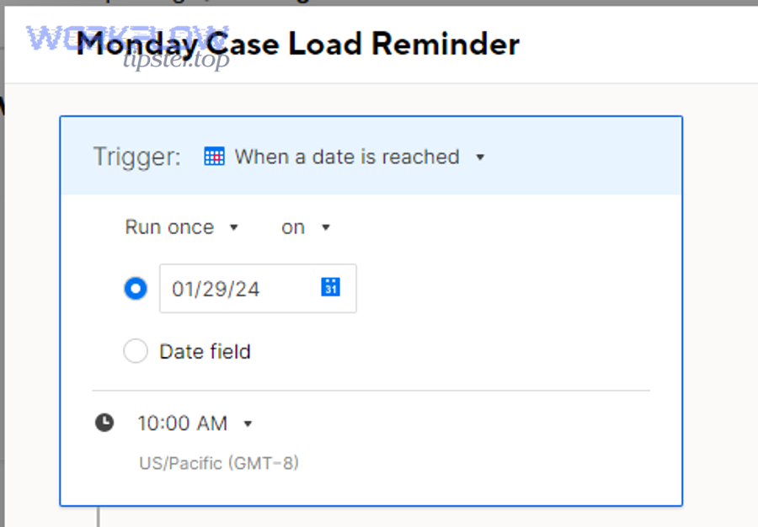Click the US/Pacific GMT-8 timezone text
758x527 pixels.
point(219,462)
